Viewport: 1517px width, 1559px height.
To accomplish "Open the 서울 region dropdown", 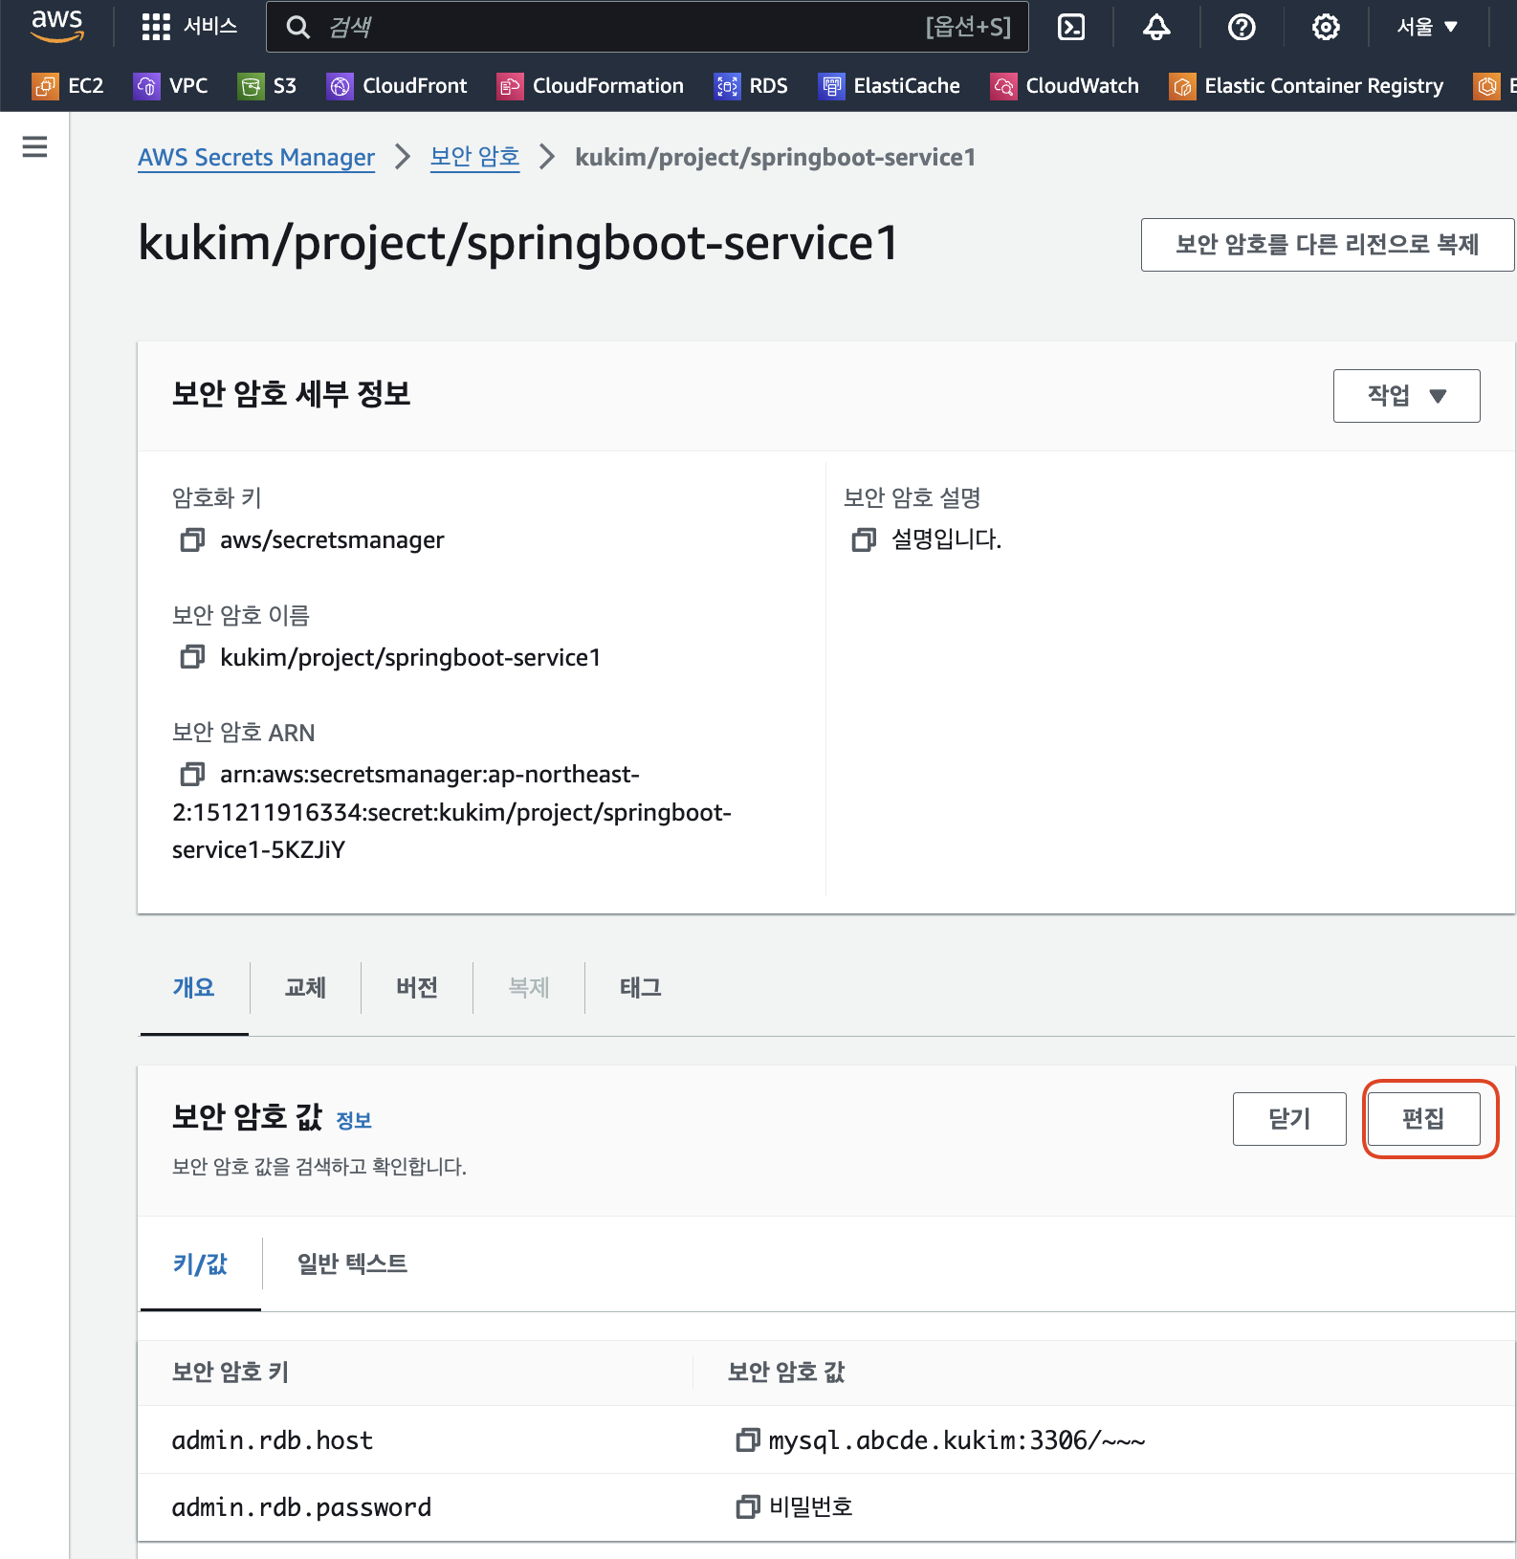I will coord(1427,27).
